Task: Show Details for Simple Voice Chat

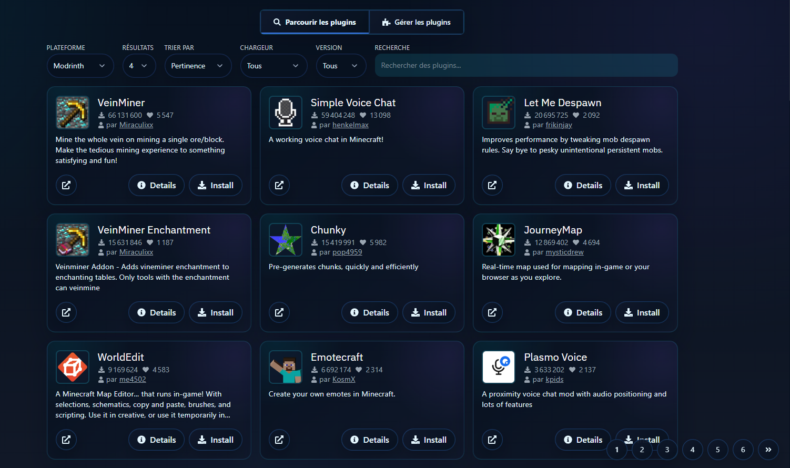Action: point(370,185)
